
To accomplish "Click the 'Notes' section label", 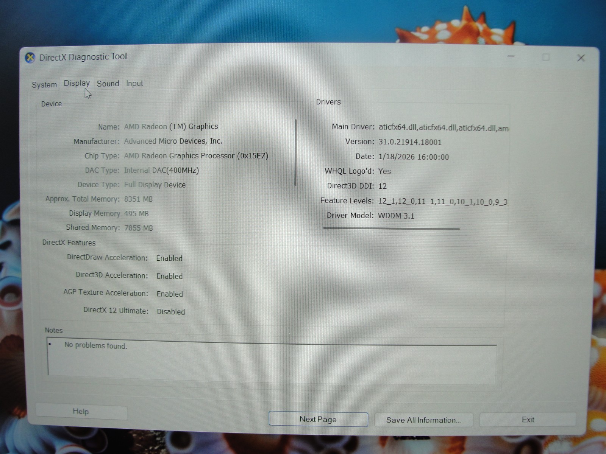I will (x=54, y=330).
